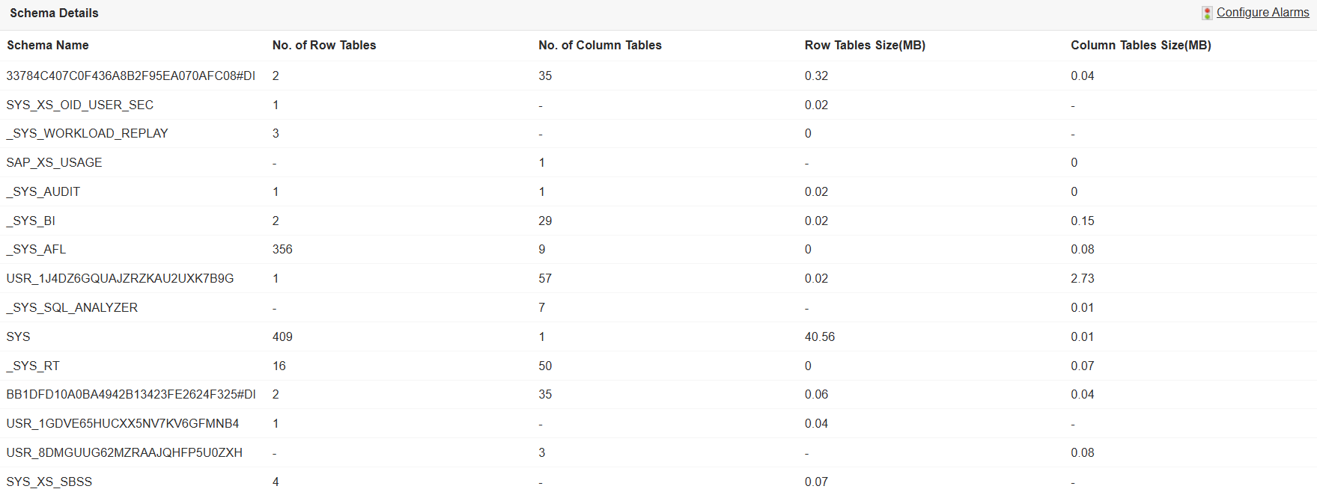Click the _SYS_BI schema name
1317x492 pixels.
click(31, 221)
